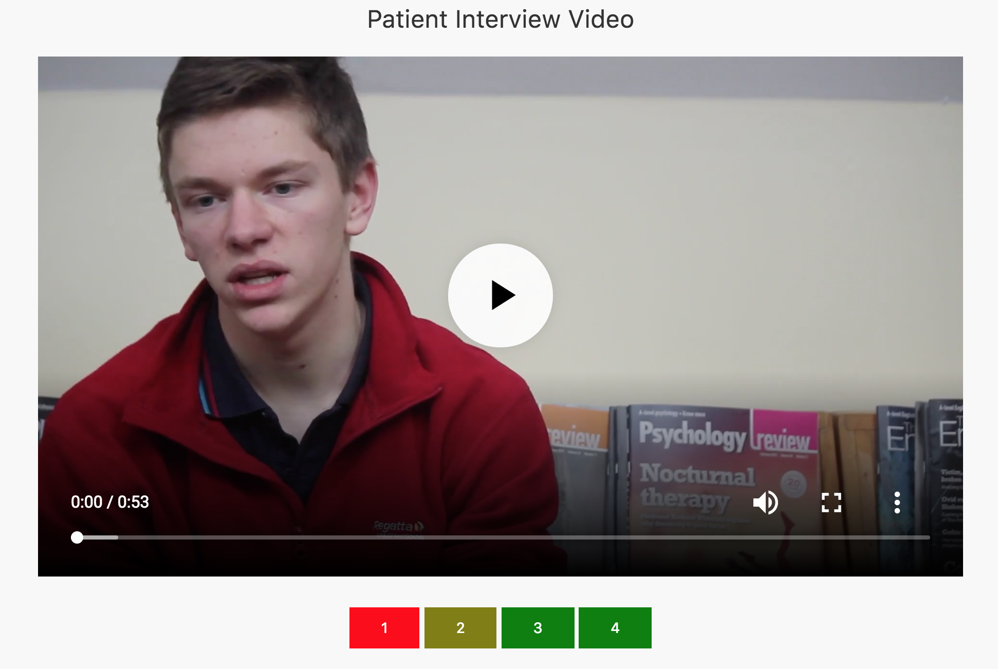
Task: Click the red button labeled 1
Action: coord(384,628)
